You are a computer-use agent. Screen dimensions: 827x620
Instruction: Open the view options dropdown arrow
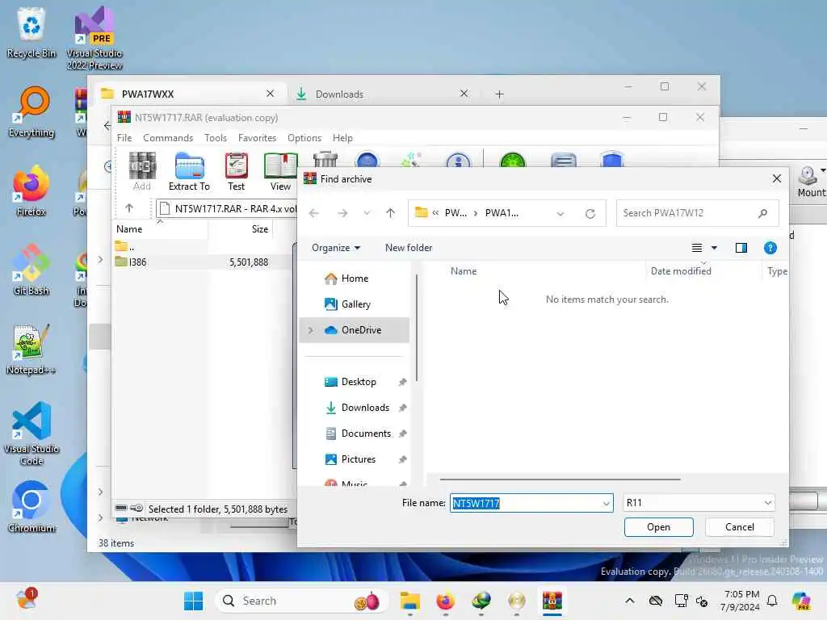pyautogui.click(x=714, y=248)
